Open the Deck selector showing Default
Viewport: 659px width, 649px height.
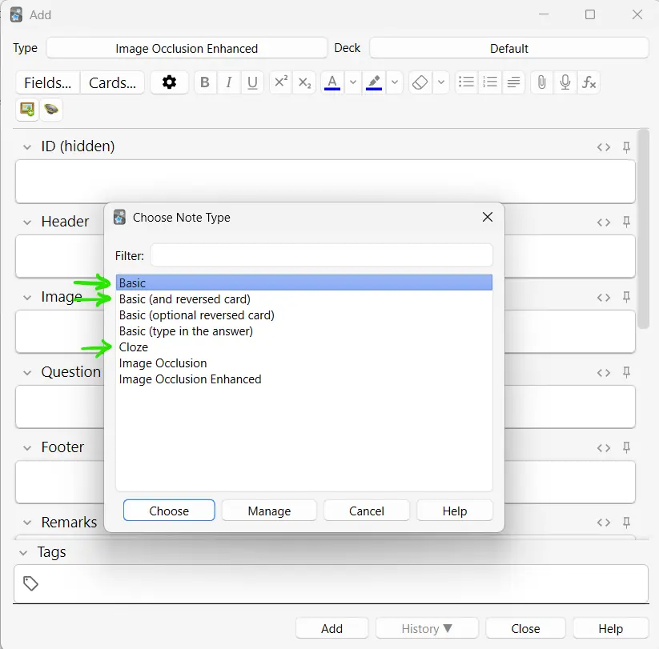[509, 48]
